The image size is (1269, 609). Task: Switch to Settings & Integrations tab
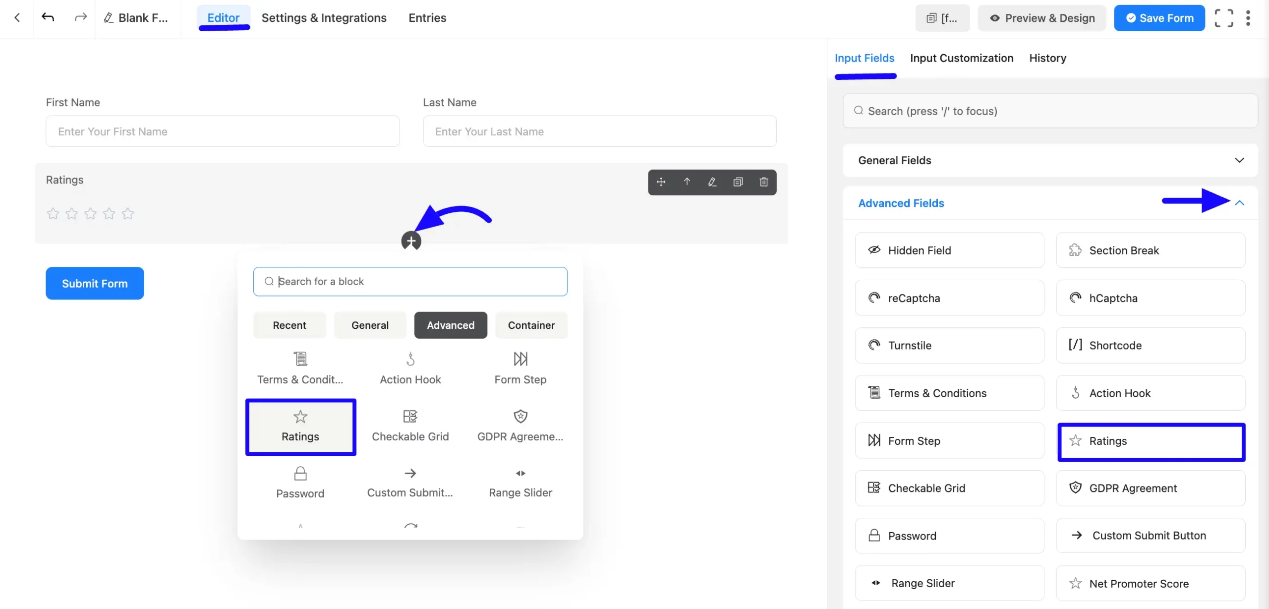pyautogui.click(x=324, y=18)
